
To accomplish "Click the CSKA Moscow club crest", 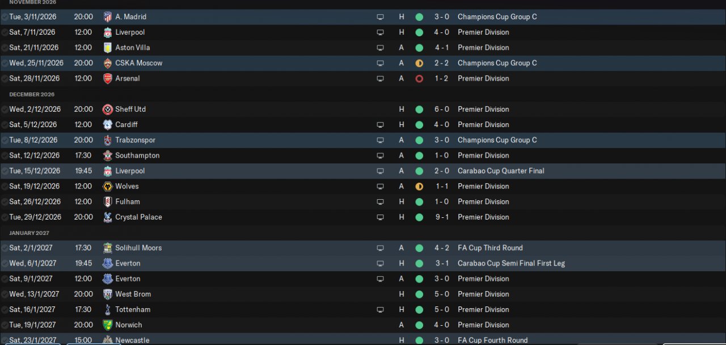I will tap(107, 63).
